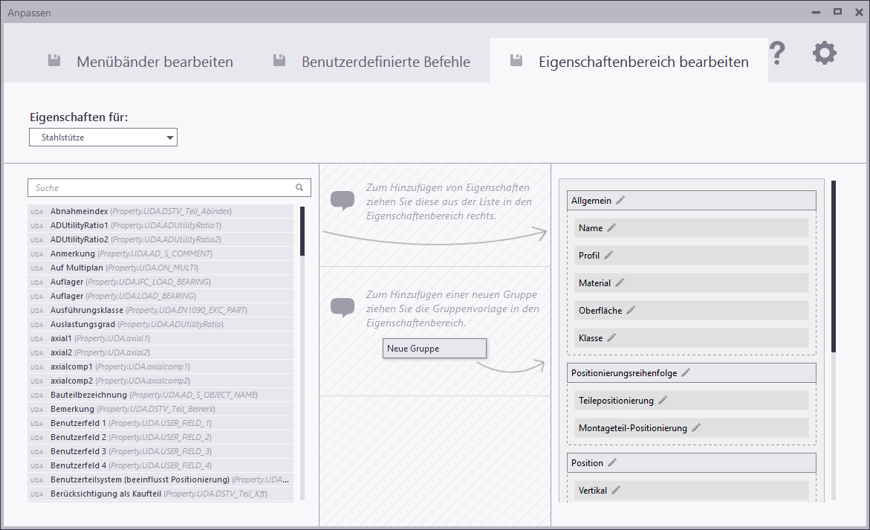Click the pencil icon next to Teilepositionierung
Viewport: 870px width, 530px height.
click(663, 401)
